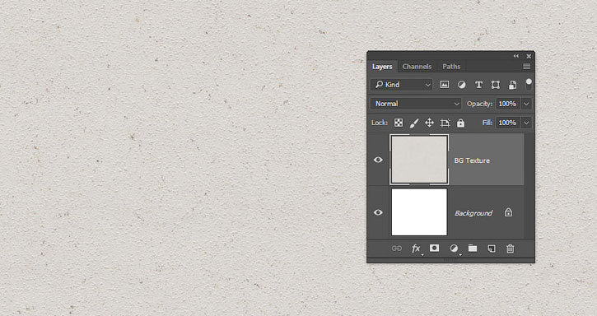Hide the BG Texture layer
Viewport: 597px width, 316px height.
(378, 160)
